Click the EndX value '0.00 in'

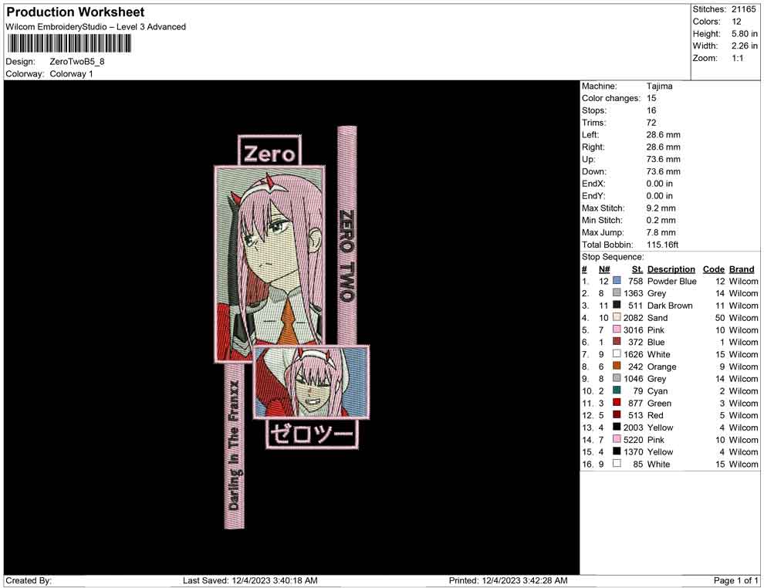[659, 183]
